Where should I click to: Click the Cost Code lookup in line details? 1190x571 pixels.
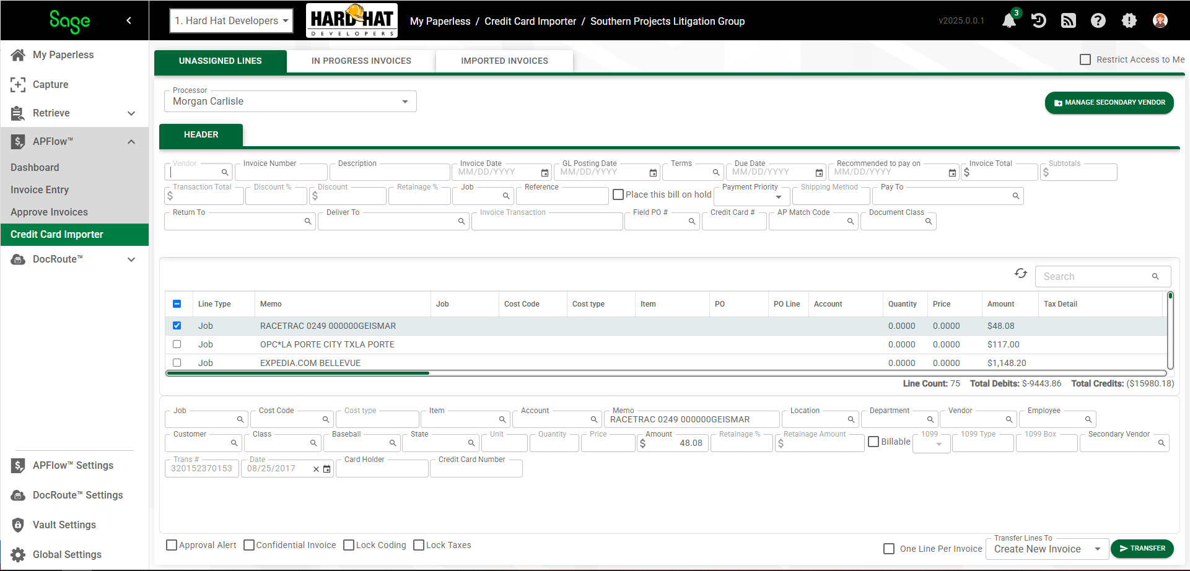[x=326, y=419]
